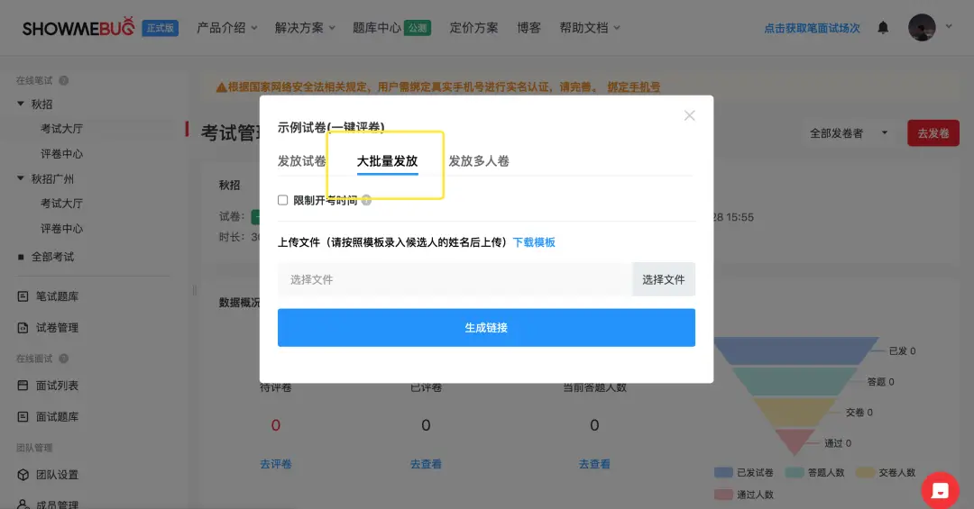Open 评卷中心 under 秋招
The width and height of the screenshot is (974, 509).
pos(61,153)
